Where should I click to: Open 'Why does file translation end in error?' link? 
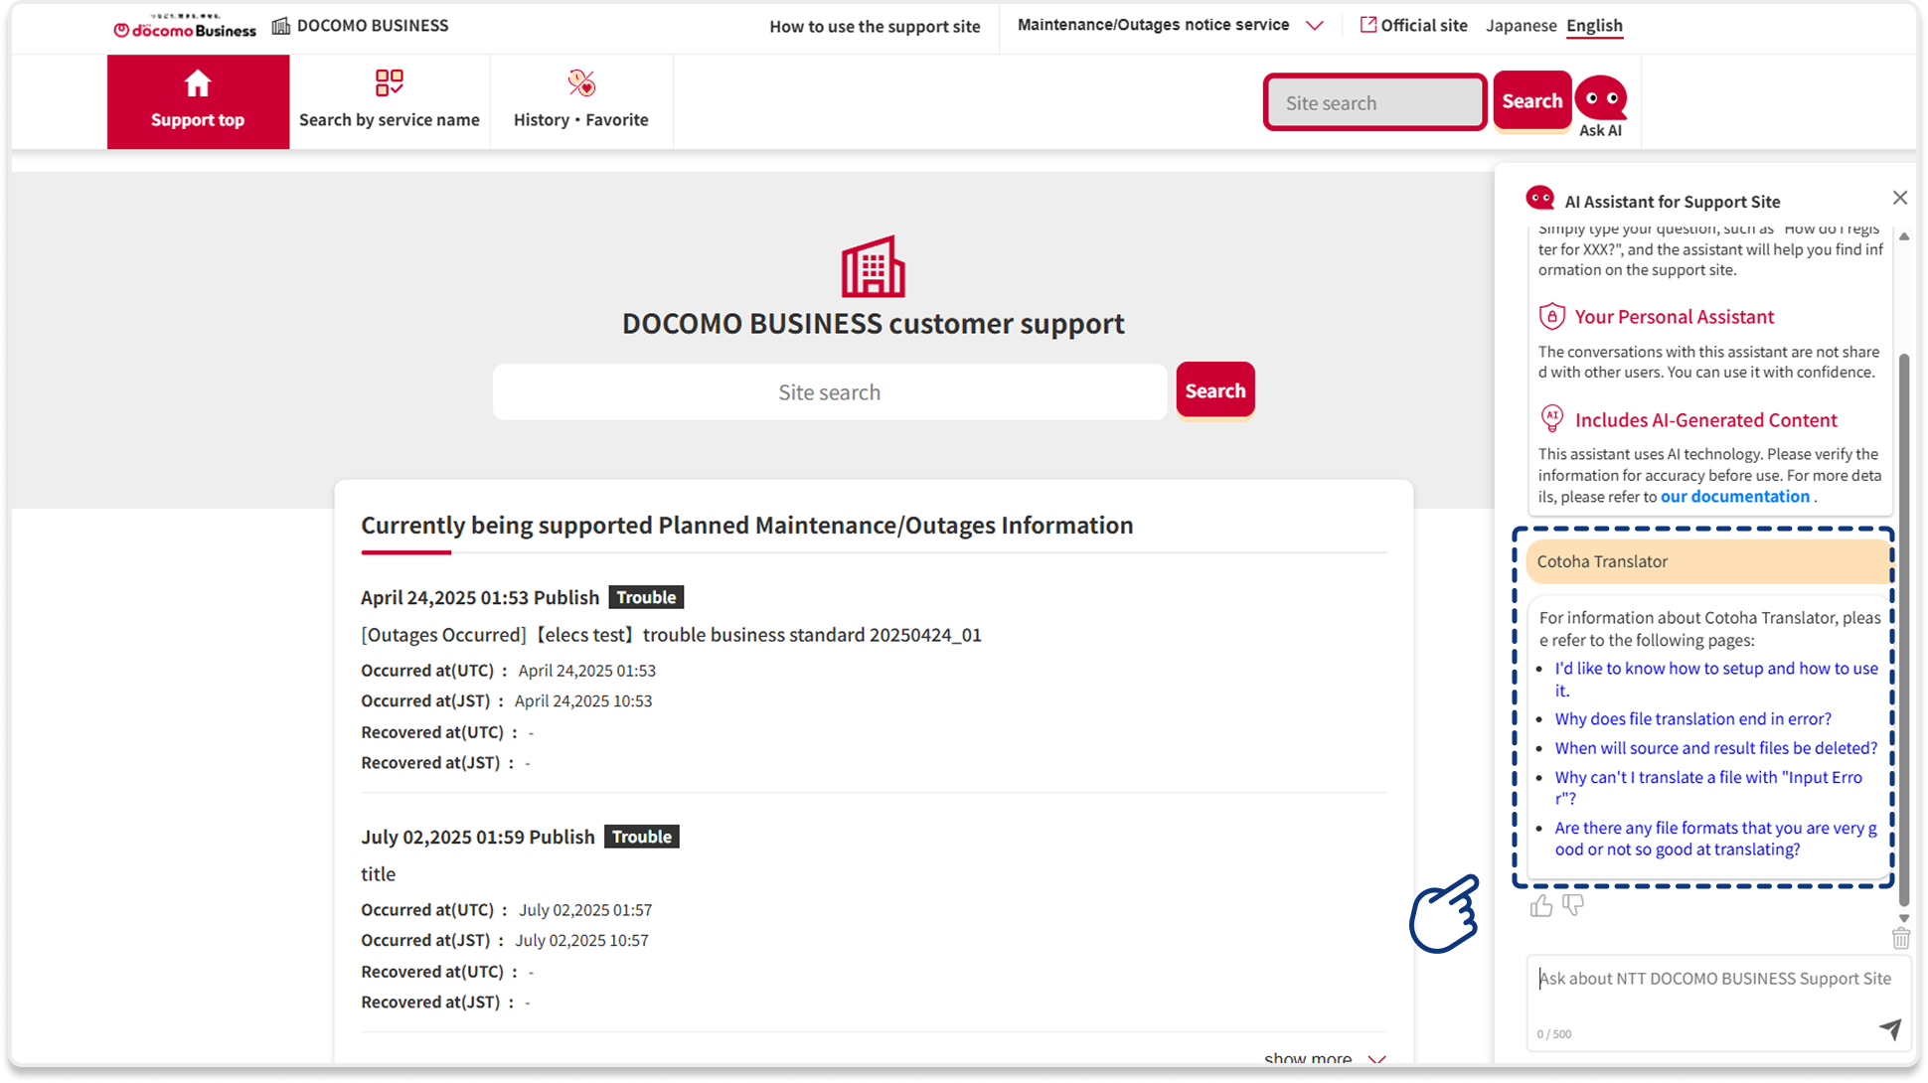[1691, 718]
